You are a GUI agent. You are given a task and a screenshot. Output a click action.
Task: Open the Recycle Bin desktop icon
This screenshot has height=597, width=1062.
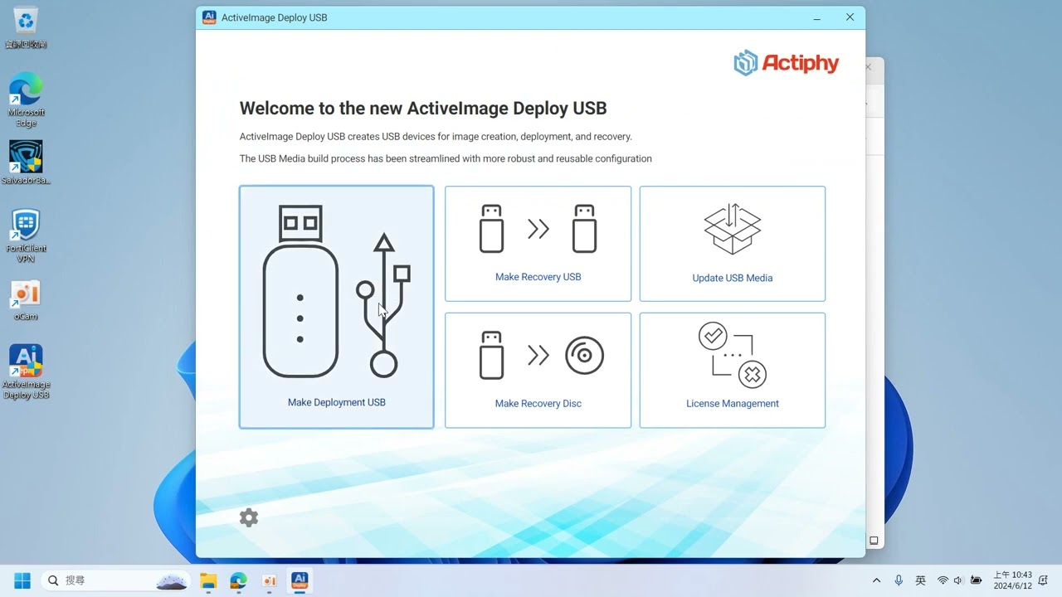26,27
